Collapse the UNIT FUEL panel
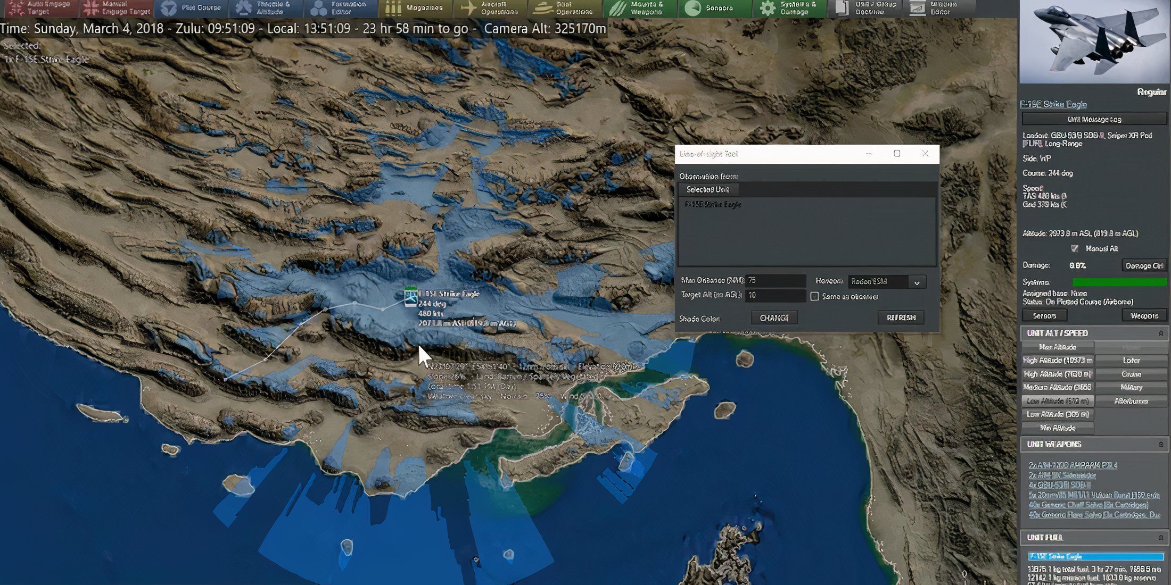1171x585 pixels. pyautogui.click(x=1160, y=538)
